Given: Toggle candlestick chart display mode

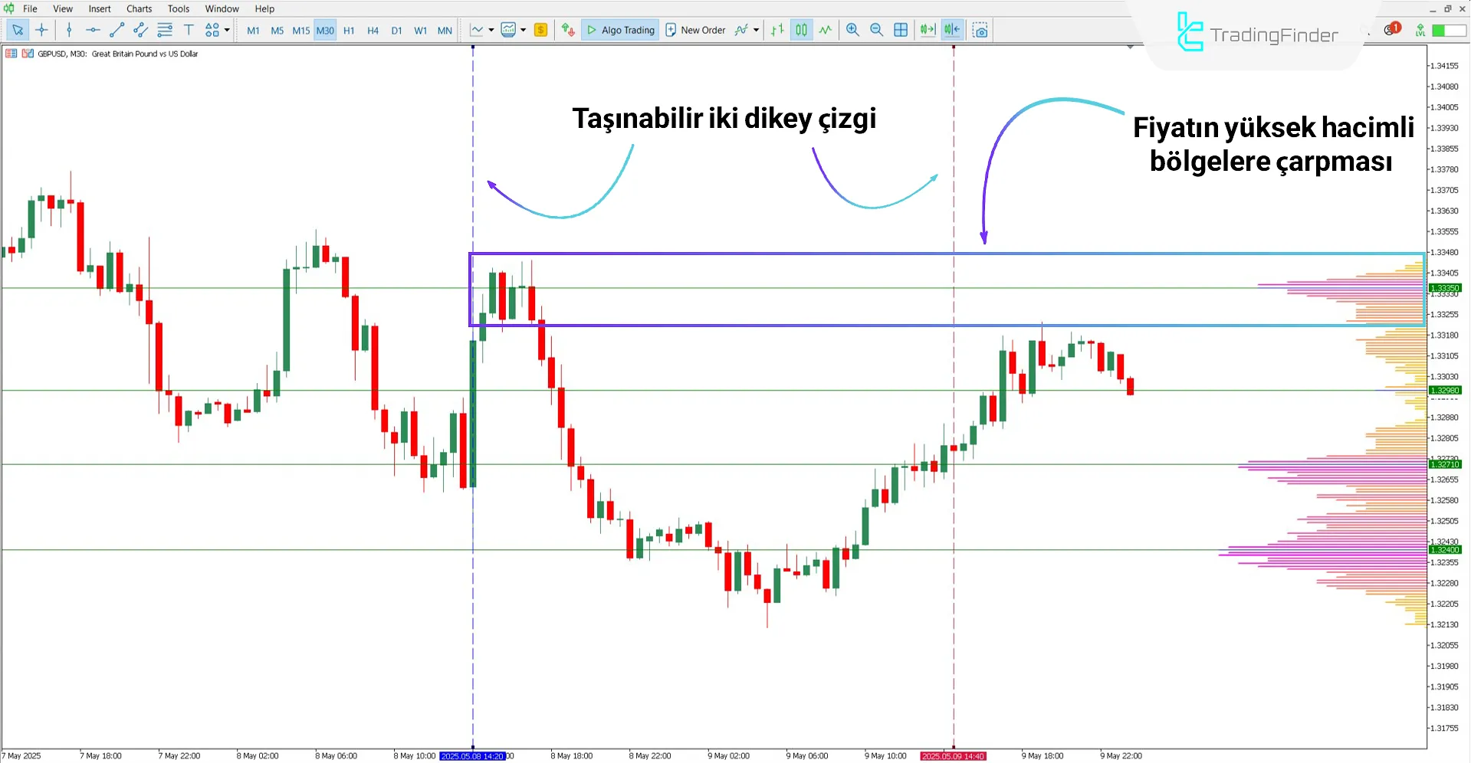Looking at the screenshot, I should (801, 30).
